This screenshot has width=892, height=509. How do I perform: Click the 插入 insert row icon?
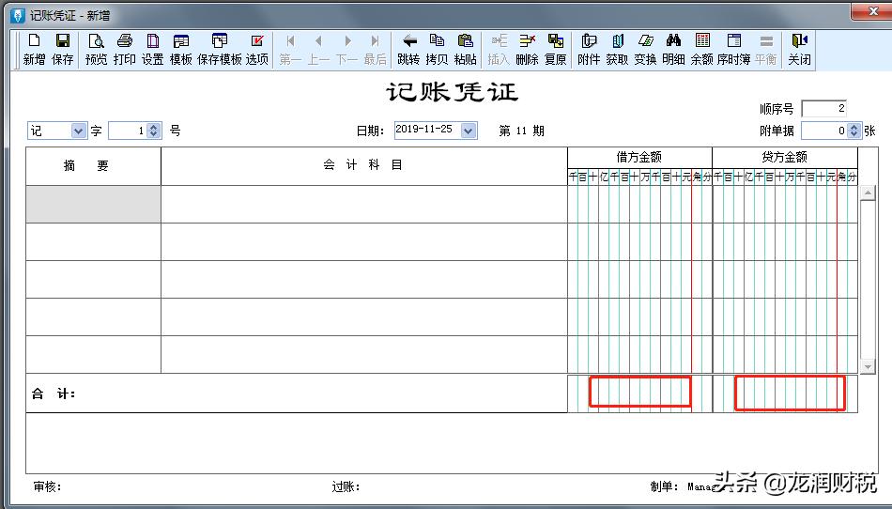click(499, 49)
